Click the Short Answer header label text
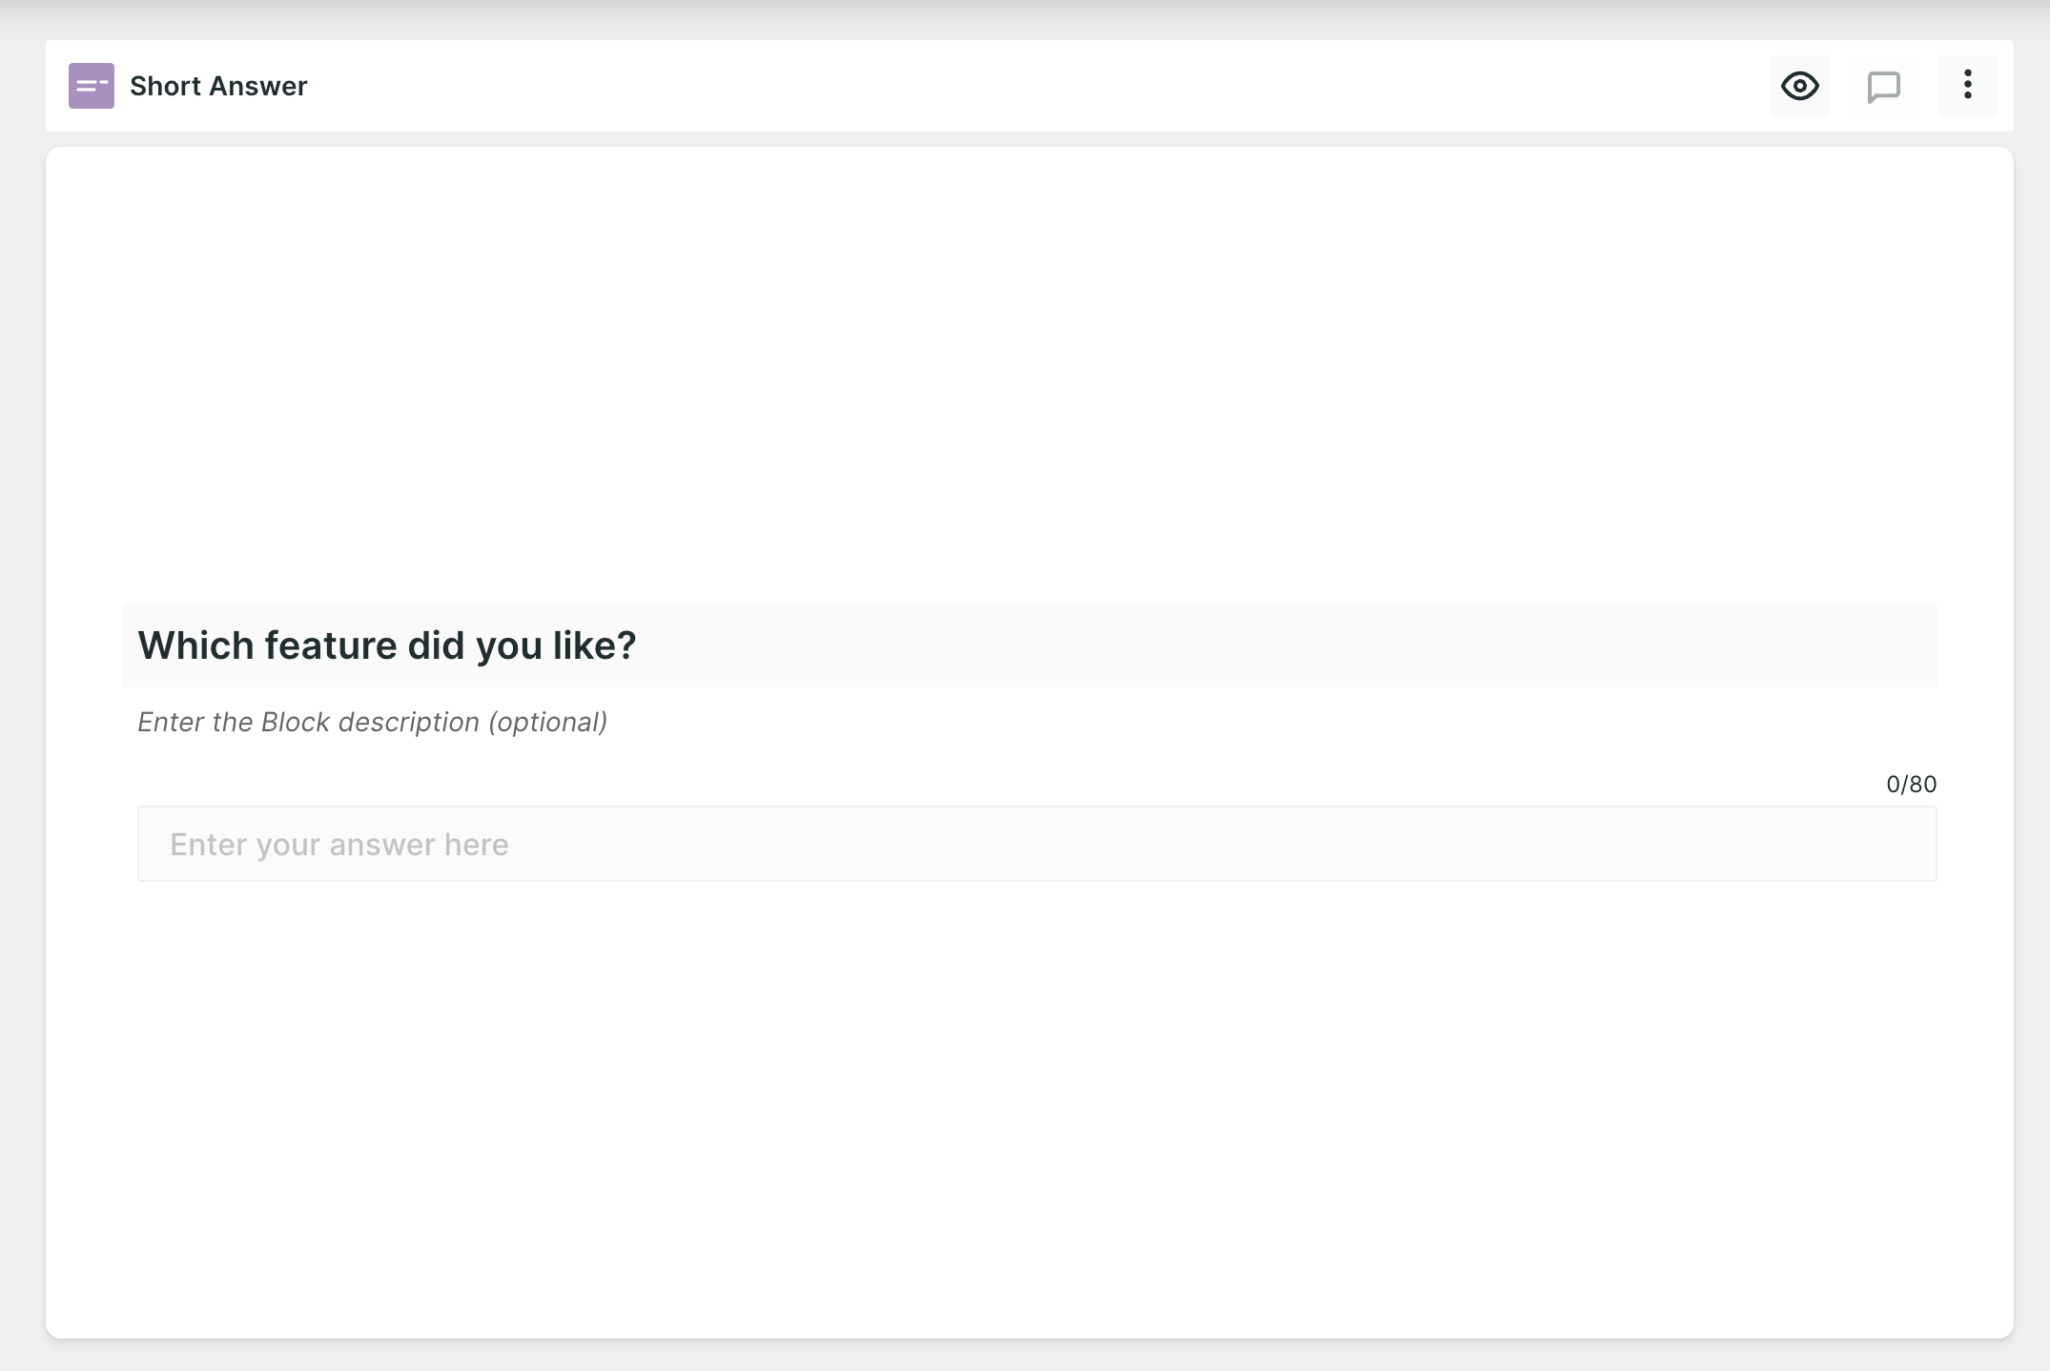The image size is (2050, 1371). (218, 86)
